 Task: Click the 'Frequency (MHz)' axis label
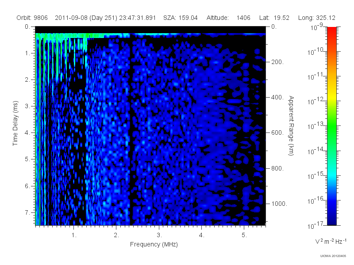point(154,244)
